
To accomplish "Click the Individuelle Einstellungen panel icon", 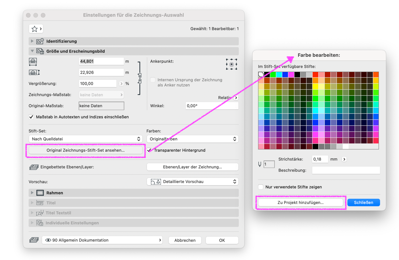I will pos(40,223).
